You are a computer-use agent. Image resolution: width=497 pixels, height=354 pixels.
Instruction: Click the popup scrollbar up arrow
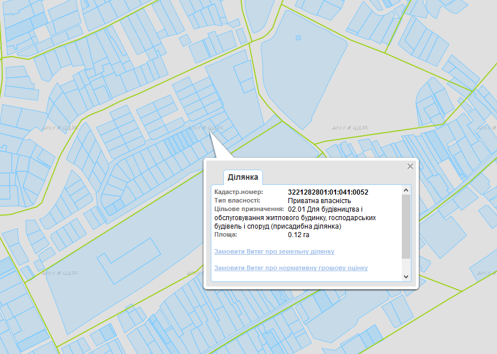point(406,190)
